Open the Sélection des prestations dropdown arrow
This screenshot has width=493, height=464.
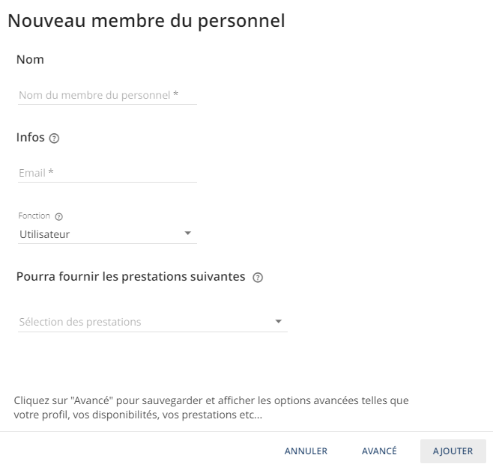click(x=278, y=321)
